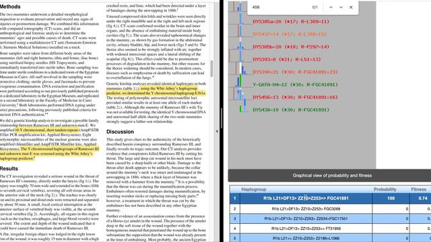Click marker DYS385b=20 label
Viewport: 431px width, 242px height.
tap(291, 47)
